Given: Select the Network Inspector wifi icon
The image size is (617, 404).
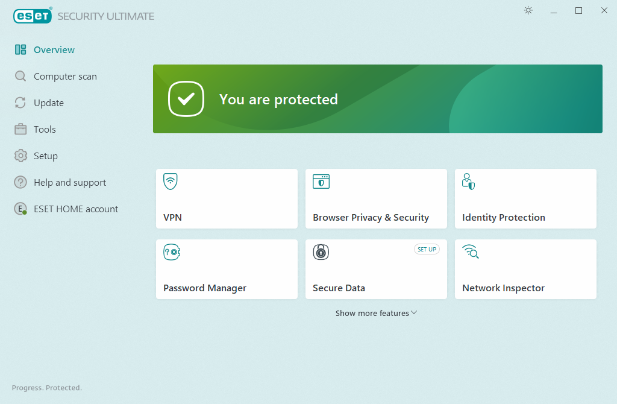Looking at the screenshot, I should pos(471,252).
